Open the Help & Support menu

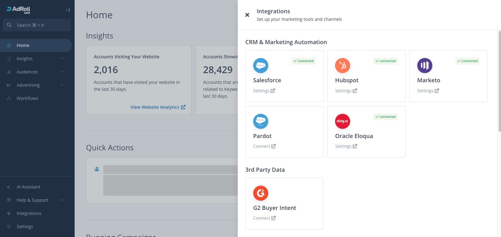(32, 200)
